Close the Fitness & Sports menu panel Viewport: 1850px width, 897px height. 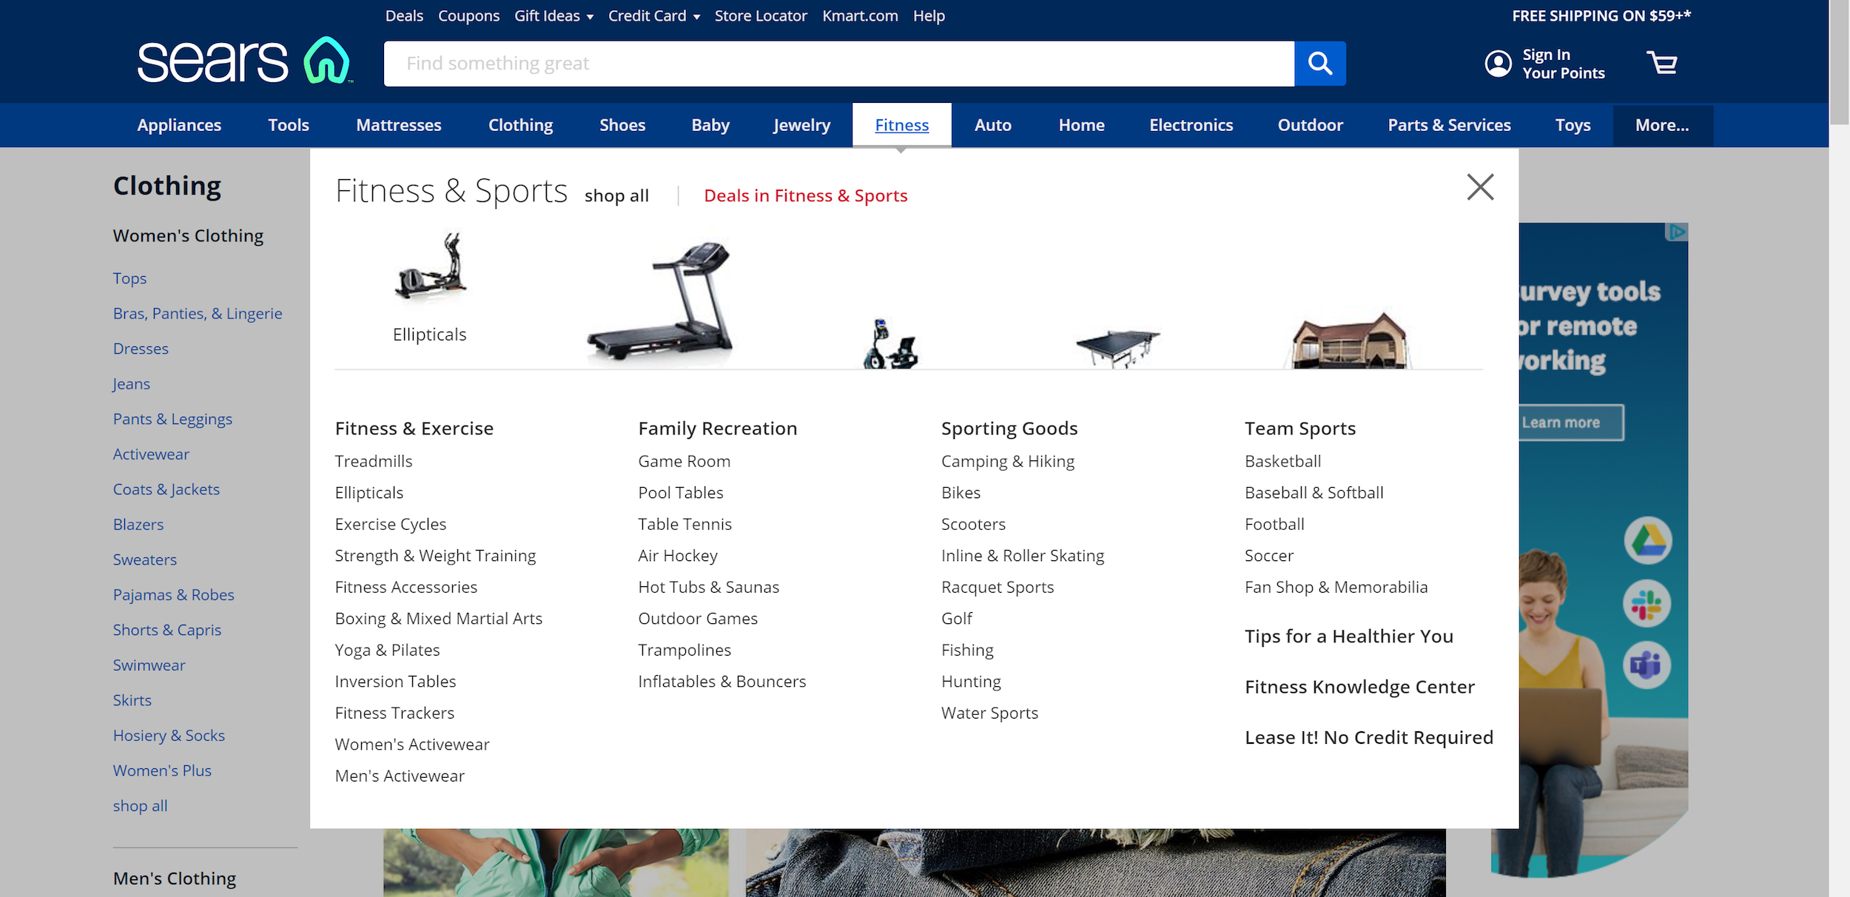(1480, 187)
